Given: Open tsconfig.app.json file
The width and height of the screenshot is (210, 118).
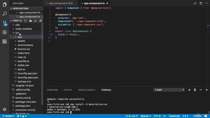Looking at the screenshot, I should coord(27,73).
